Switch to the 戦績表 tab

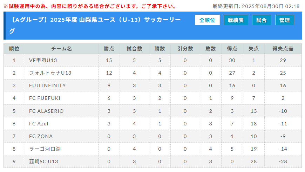click(236, 20)
